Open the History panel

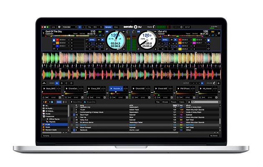click(182, 101)
